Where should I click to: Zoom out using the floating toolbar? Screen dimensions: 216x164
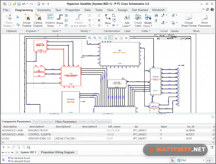pos(95,38)
